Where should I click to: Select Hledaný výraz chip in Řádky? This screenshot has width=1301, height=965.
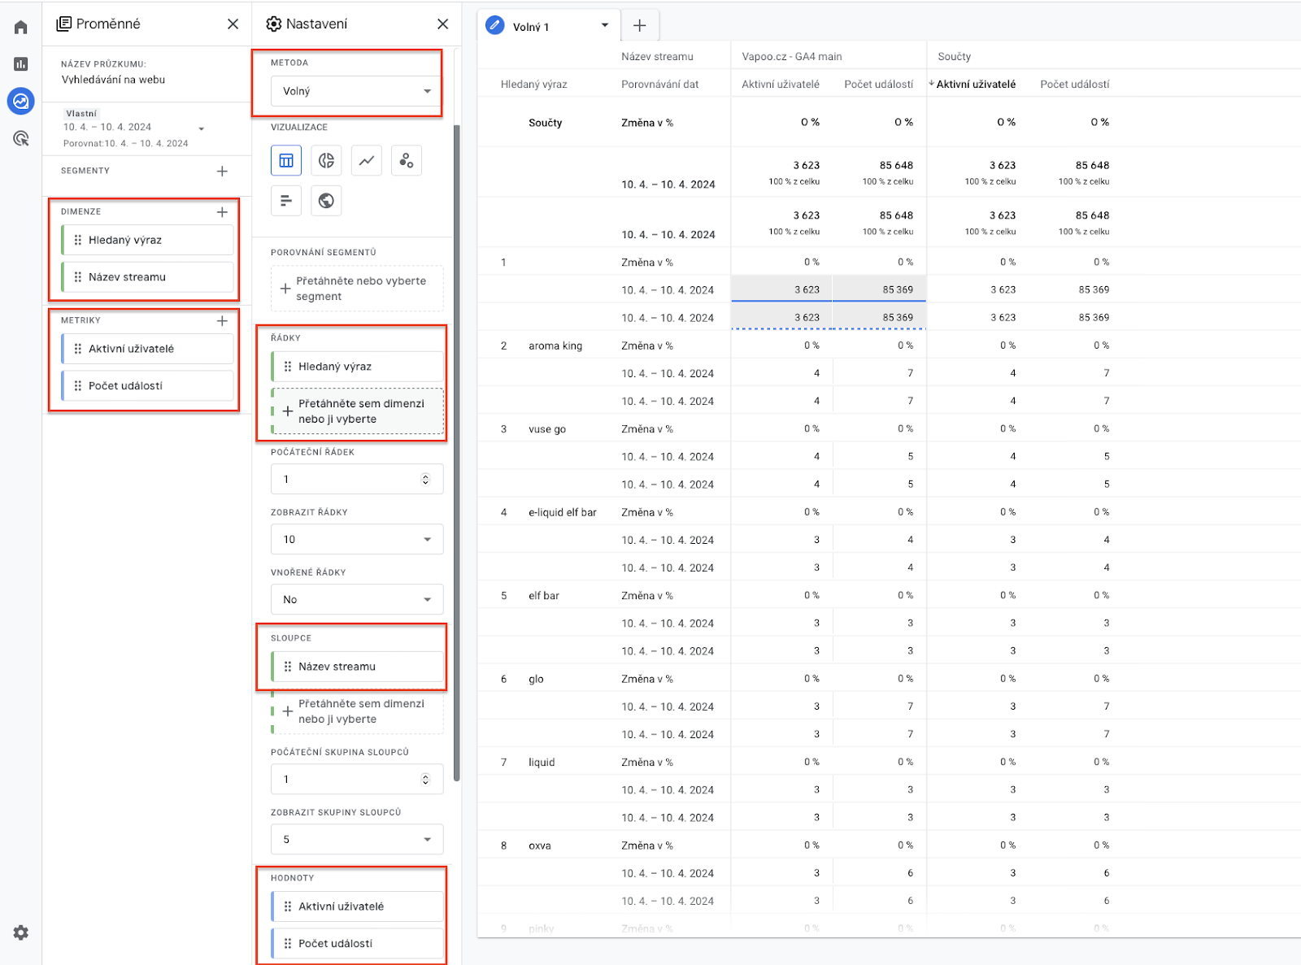pos(357,367)
